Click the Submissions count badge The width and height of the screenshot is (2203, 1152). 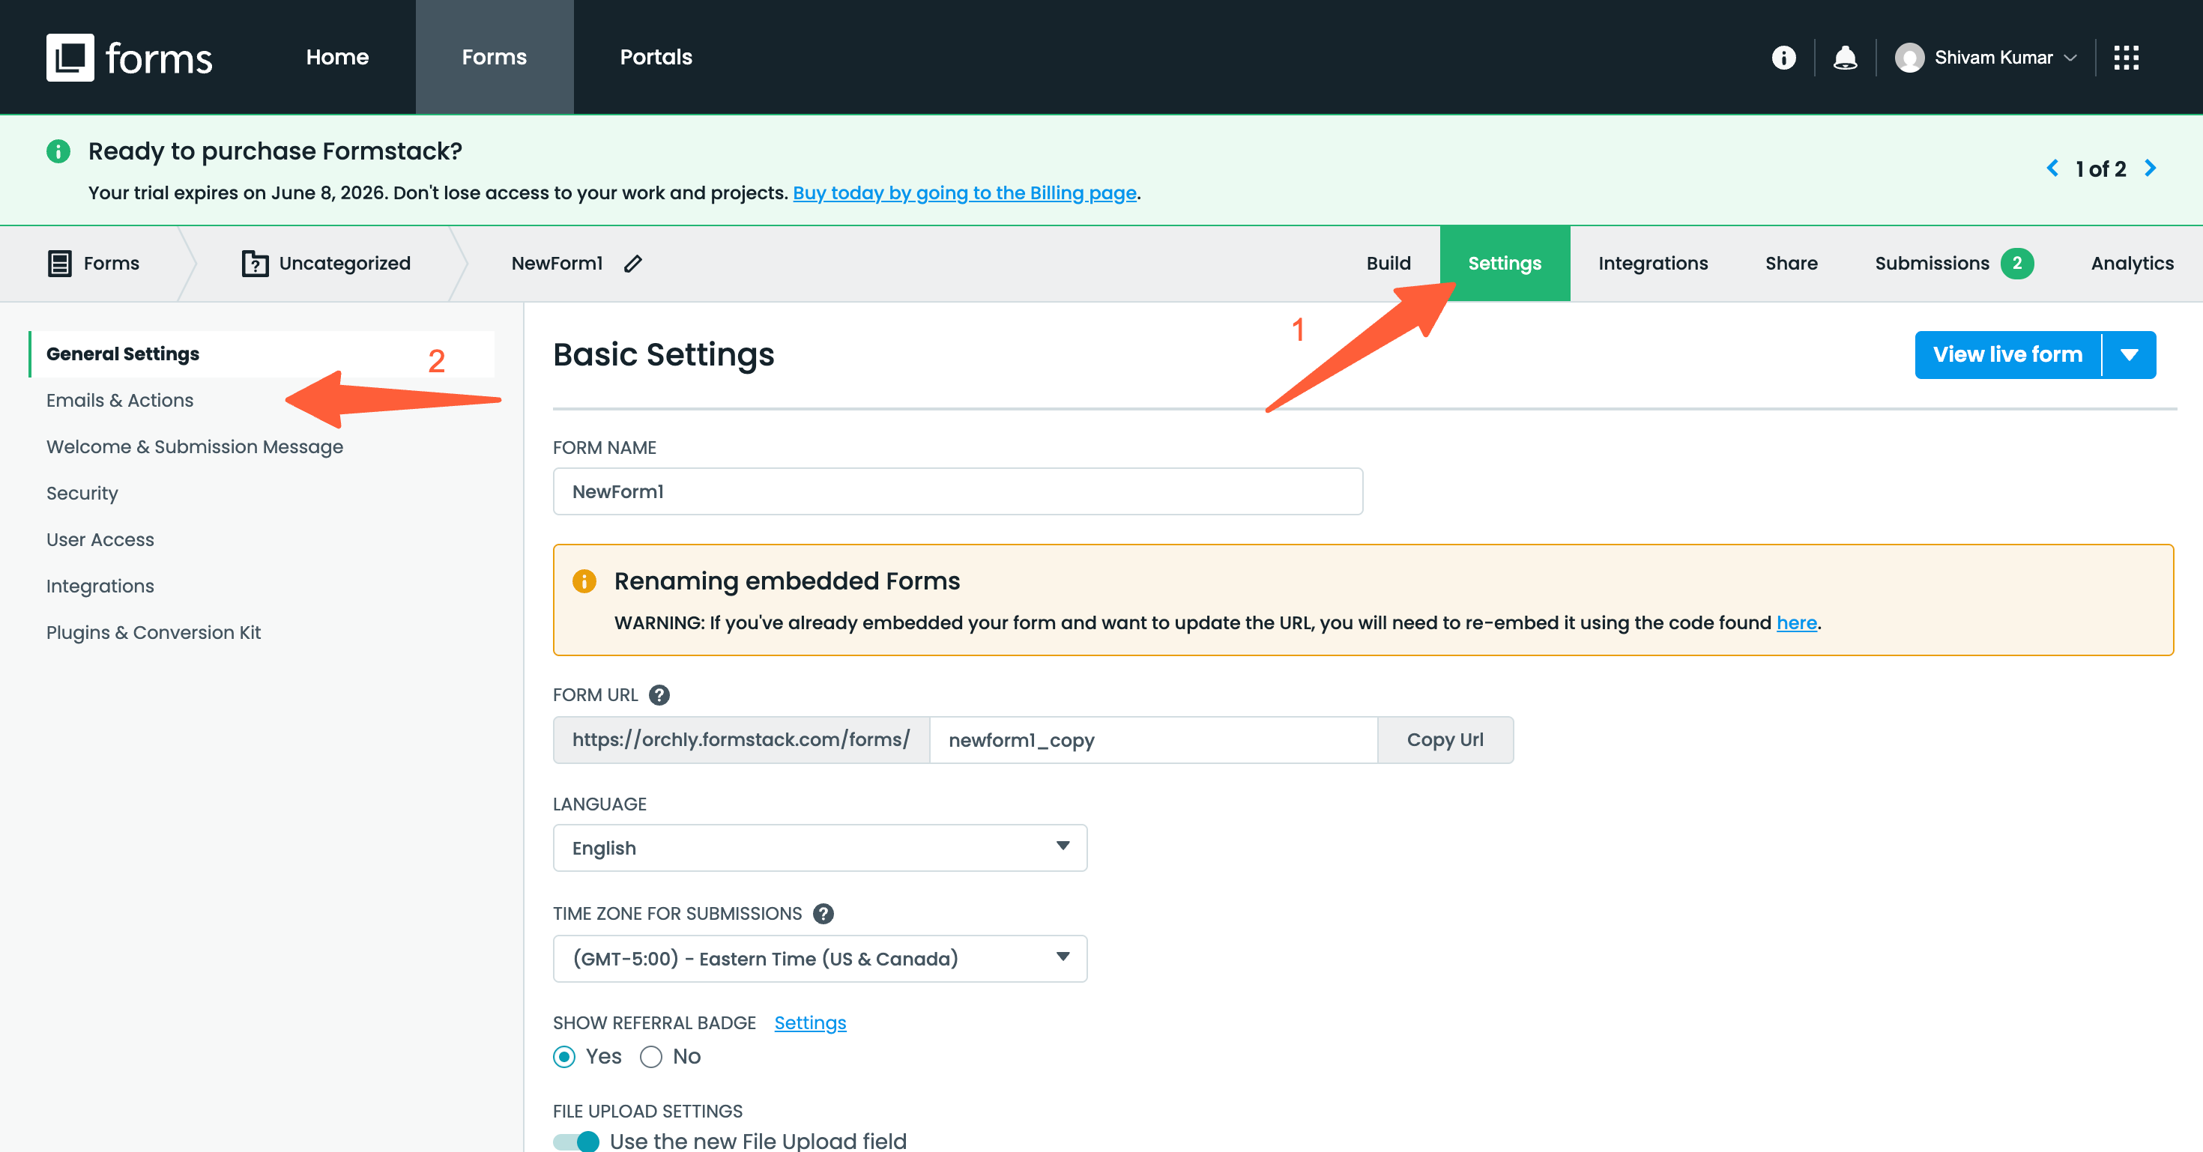(x=2016, y=263)
